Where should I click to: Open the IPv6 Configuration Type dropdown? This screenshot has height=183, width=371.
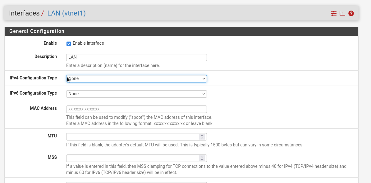136,94
